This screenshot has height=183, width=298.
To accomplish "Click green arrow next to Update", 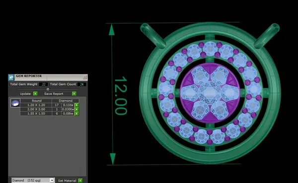I will click(x=35, y=93).
